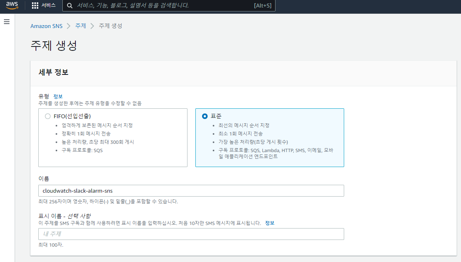Click the search magnifier icon
Screen dimensions: 461x262
[x=70, y=6]
